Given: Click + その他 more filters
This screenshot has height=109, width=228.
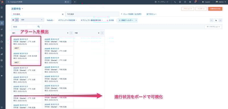Looking at the screenshot, I should pos(110,20).
